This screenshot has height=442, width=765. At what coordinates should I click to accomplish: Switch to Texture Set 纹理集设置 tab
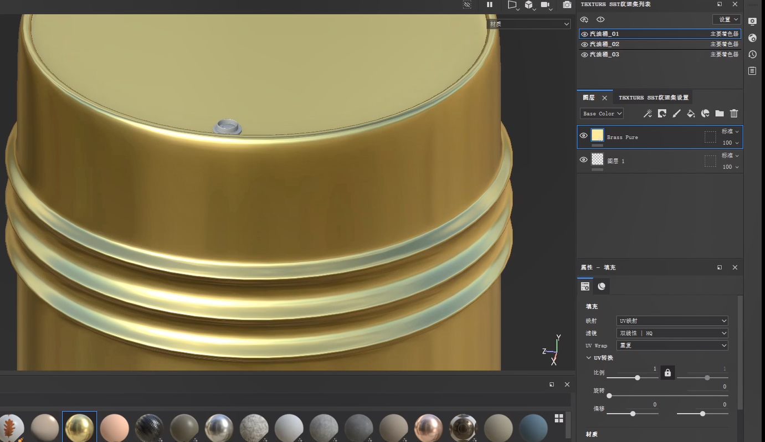tap(653, 97)
